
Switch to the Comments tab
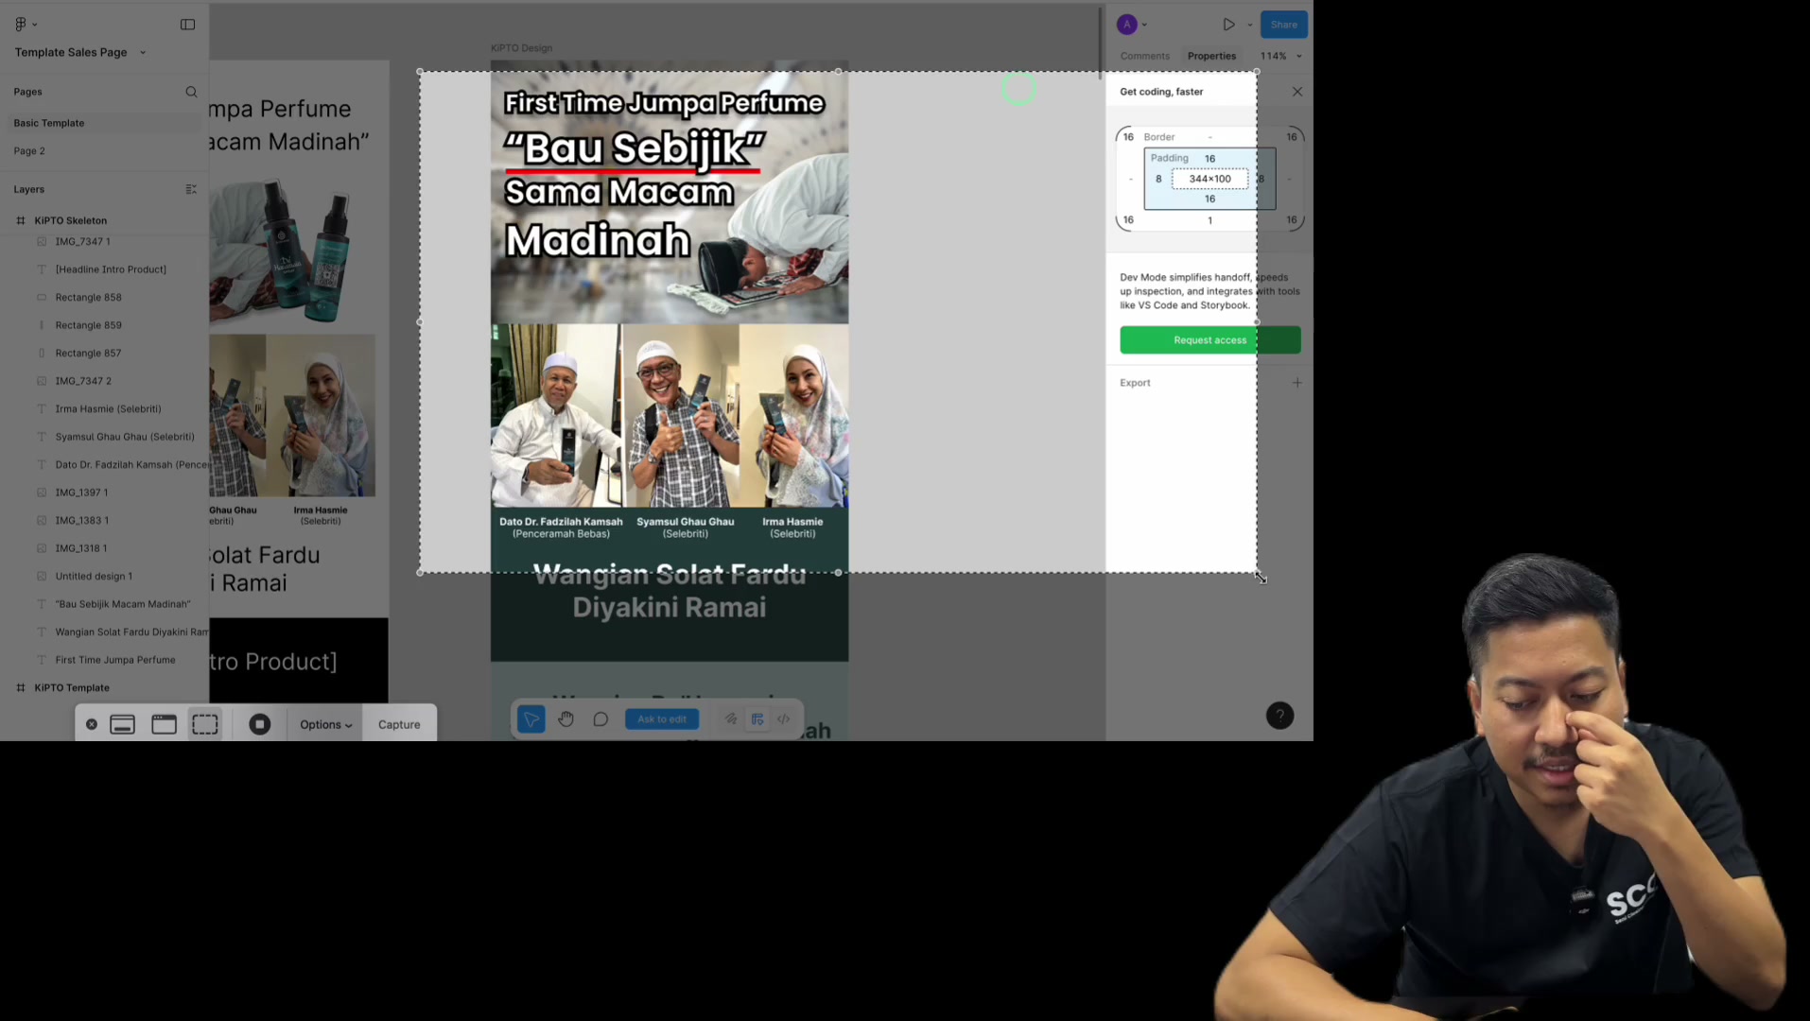click(x=1145, y=56)
